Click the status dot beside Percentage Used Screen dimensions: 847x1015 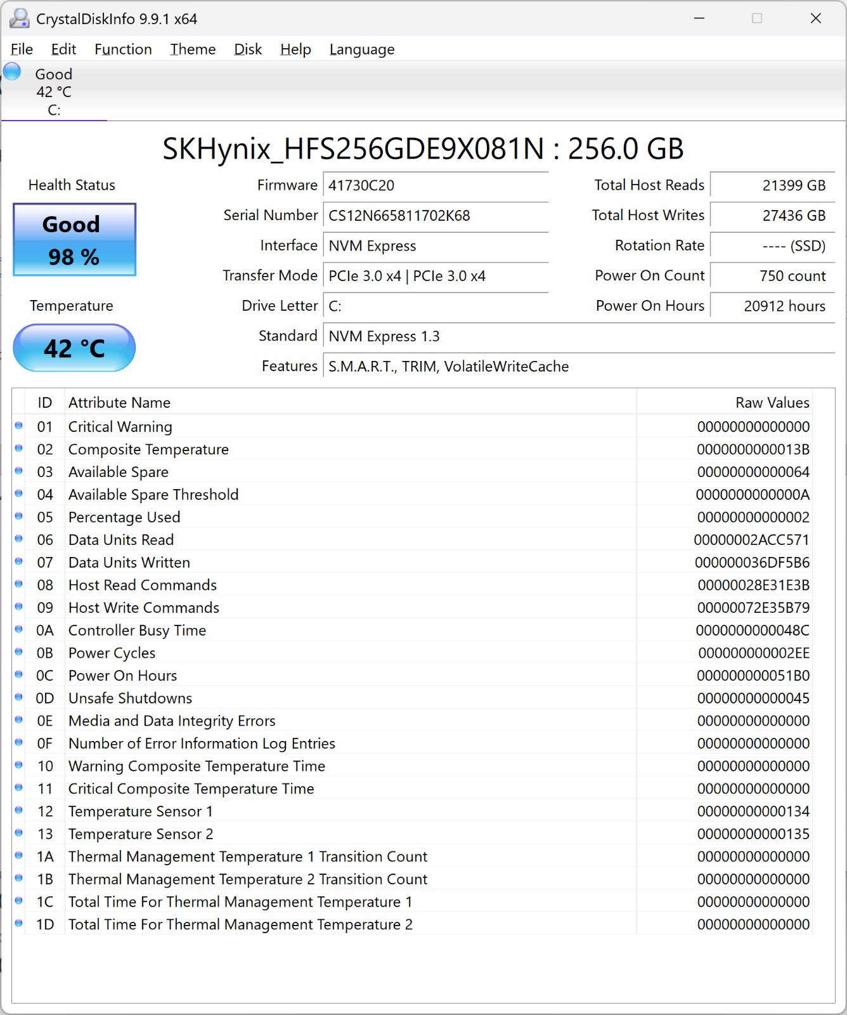click(19, 516)
